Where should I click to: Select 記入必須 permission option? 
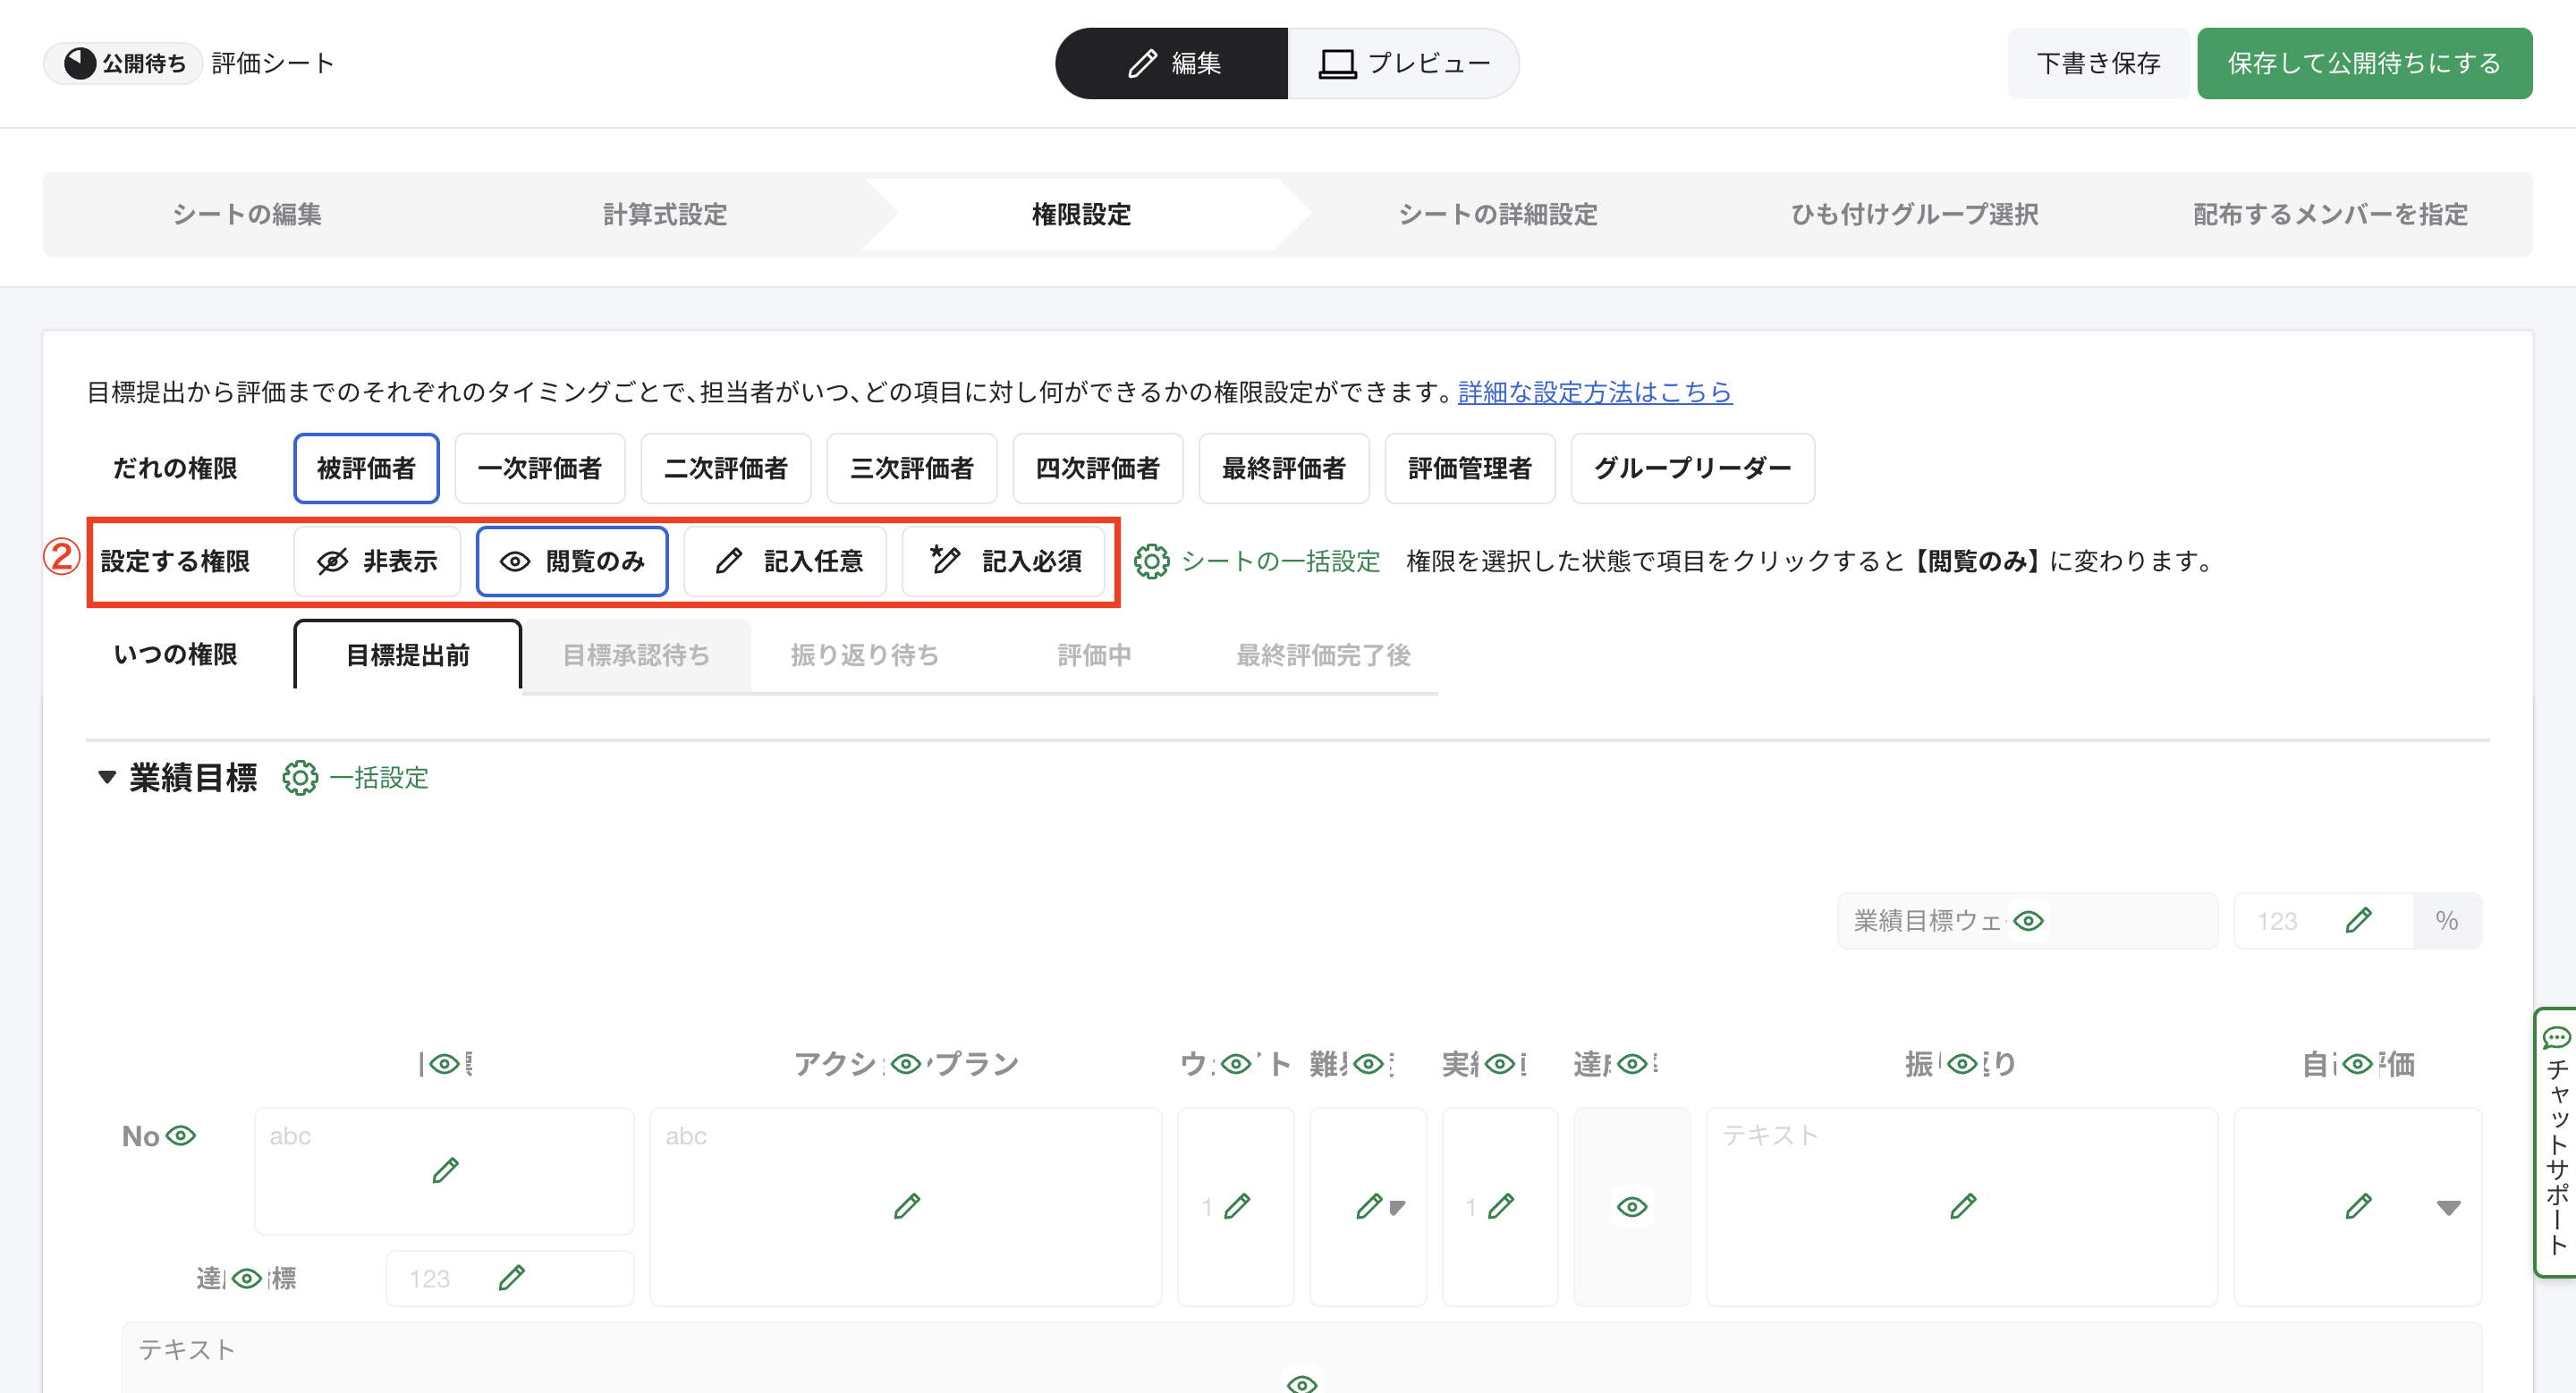[1004, 561]
